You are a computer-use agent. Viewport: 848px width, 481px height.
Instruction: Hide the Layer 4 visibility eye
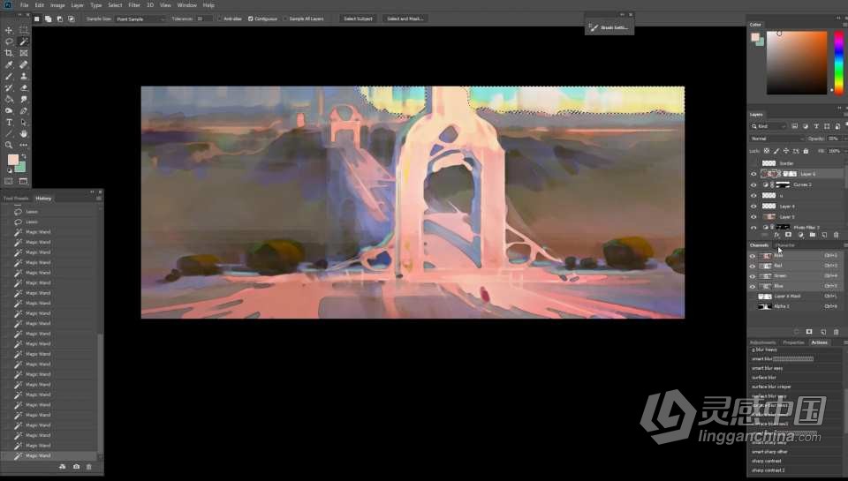[x=753, y=206]
